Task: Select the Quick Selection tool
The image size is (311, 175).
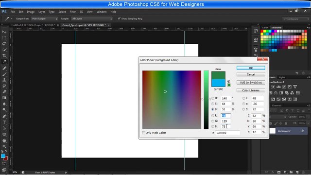Action: click(4, 50)
